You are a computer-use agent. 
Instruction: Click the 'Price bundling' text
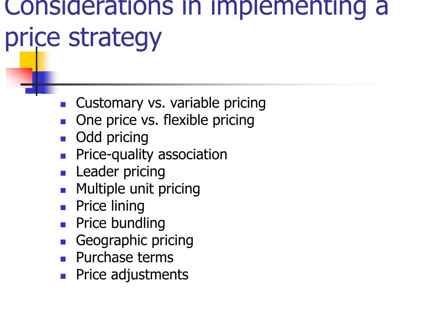[121, 223]
